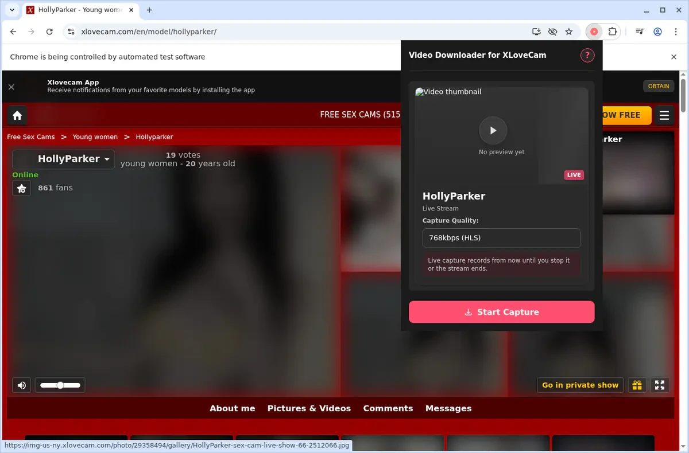Send a gift icon
Image resolution: width=689 pixels, height=453 pixels.
(637, 385)
